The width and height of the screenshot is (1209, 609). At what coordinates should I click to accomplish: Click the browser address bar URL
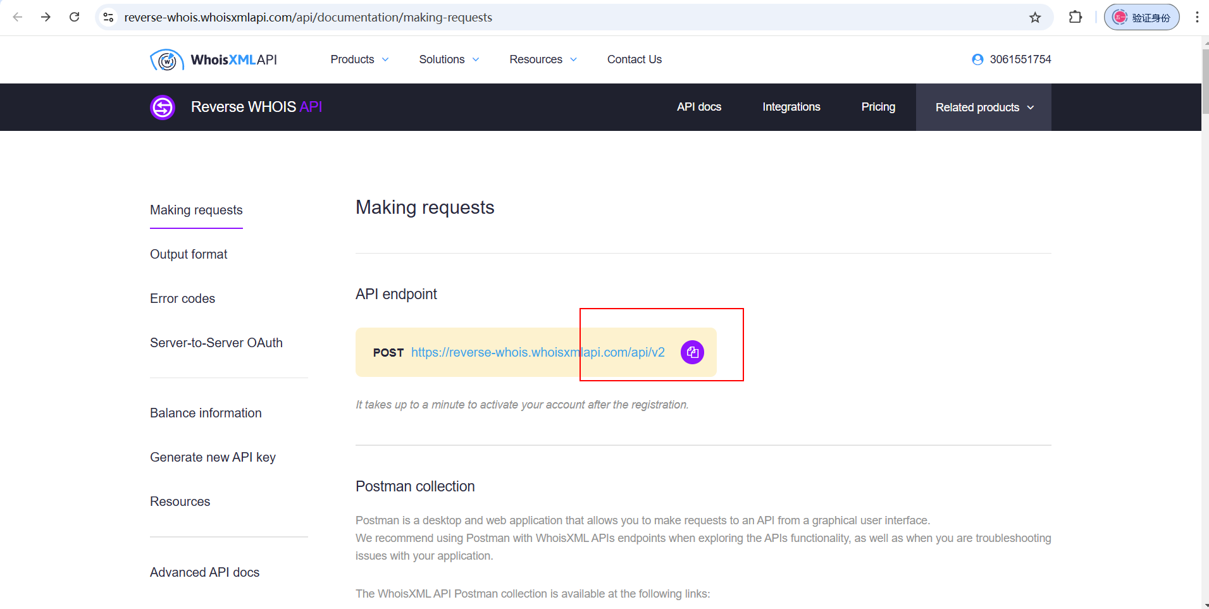(308, 17)
